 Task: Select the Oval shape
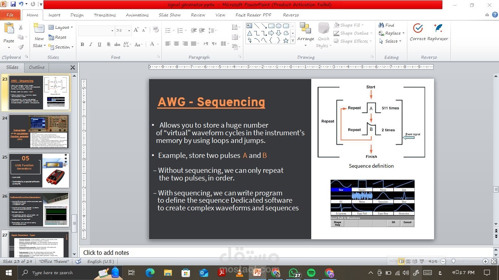278,26
